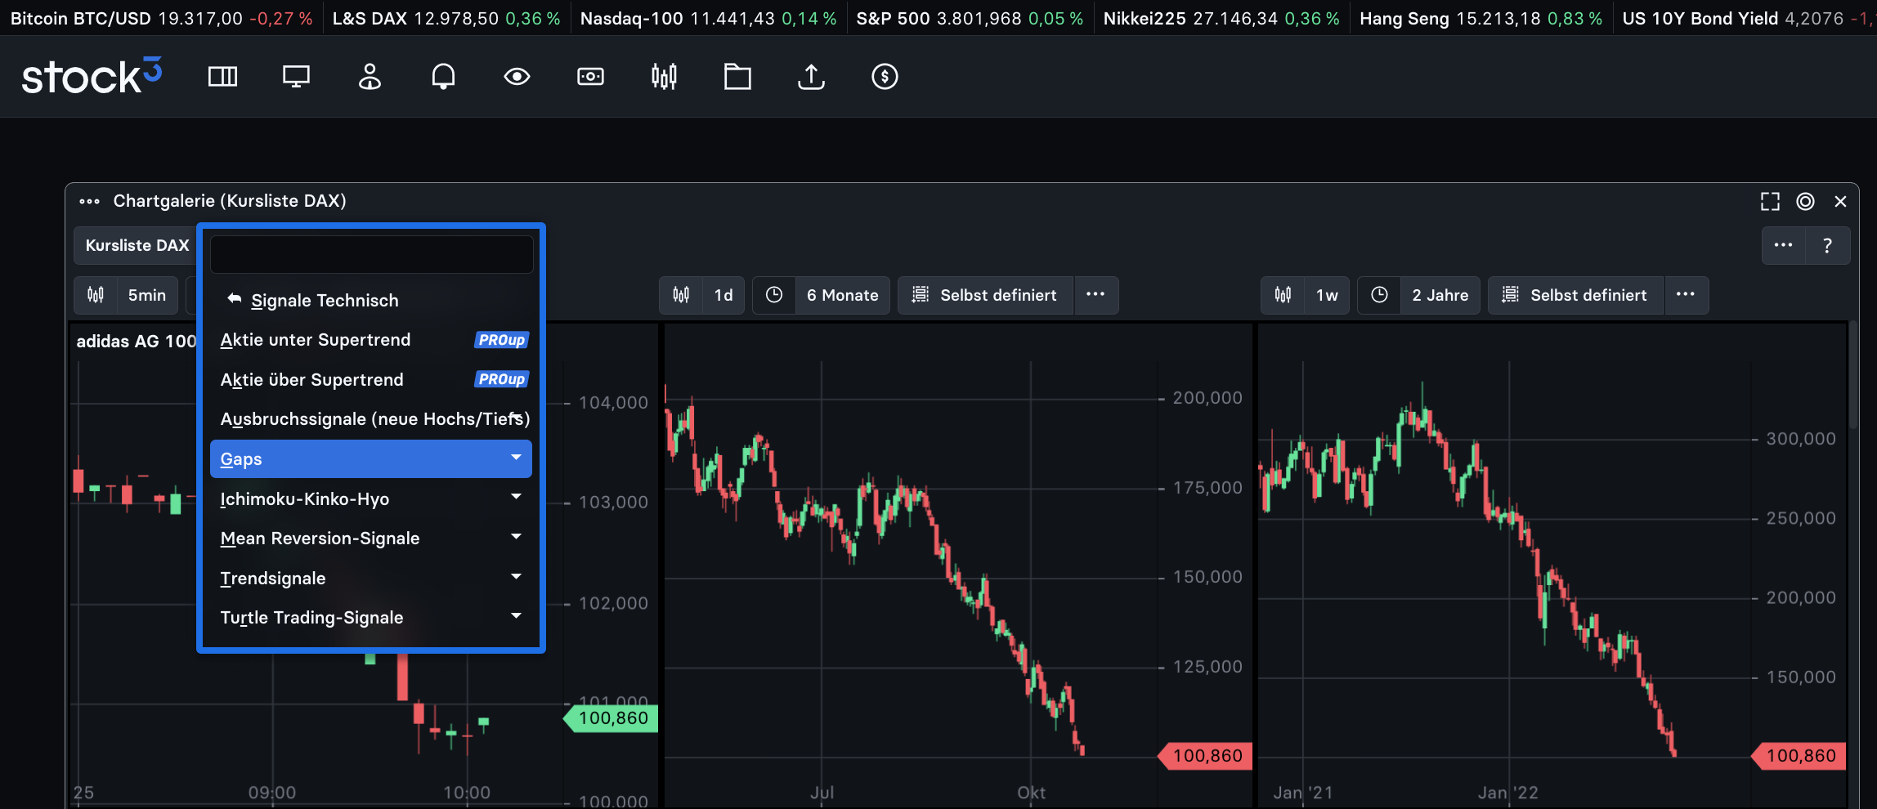Click the Kursliste DAX button
1877x809 pixels.
[137, 245]
